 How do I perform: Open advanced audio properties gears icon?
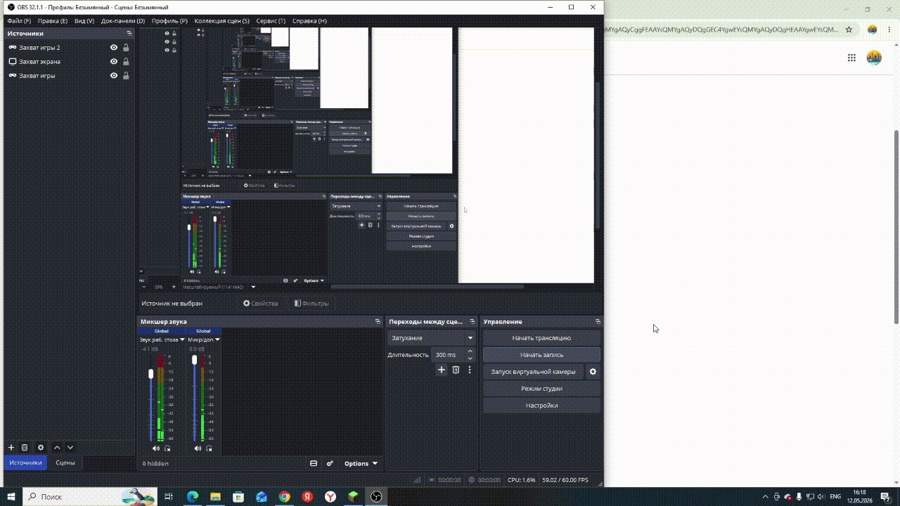click(330, 464)
